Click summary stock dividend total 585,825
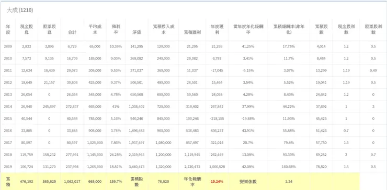Viewport: 387px width, 190px height. point(49,181)
